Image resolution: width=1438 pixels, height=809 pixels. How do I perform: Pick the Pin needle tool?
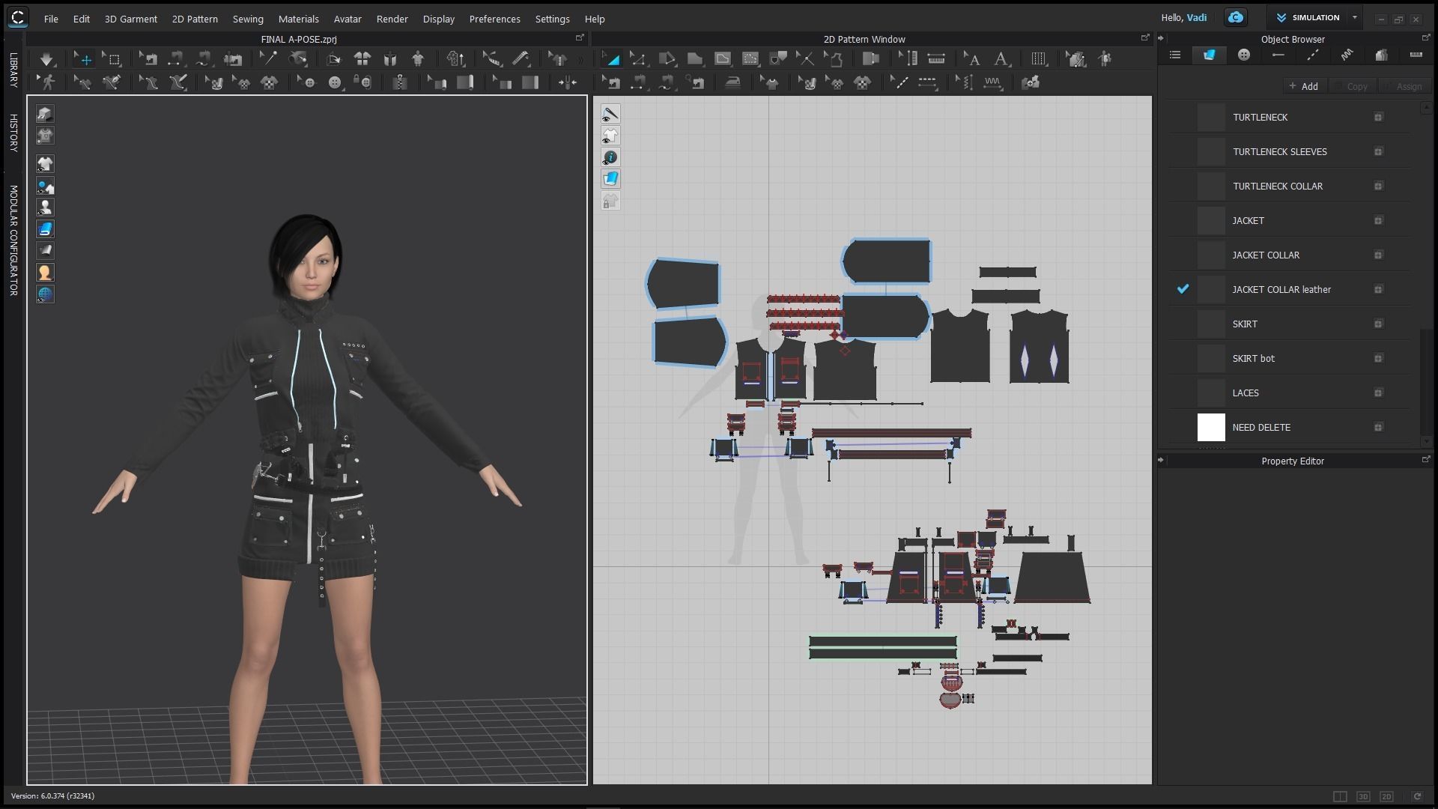[267, 58]
